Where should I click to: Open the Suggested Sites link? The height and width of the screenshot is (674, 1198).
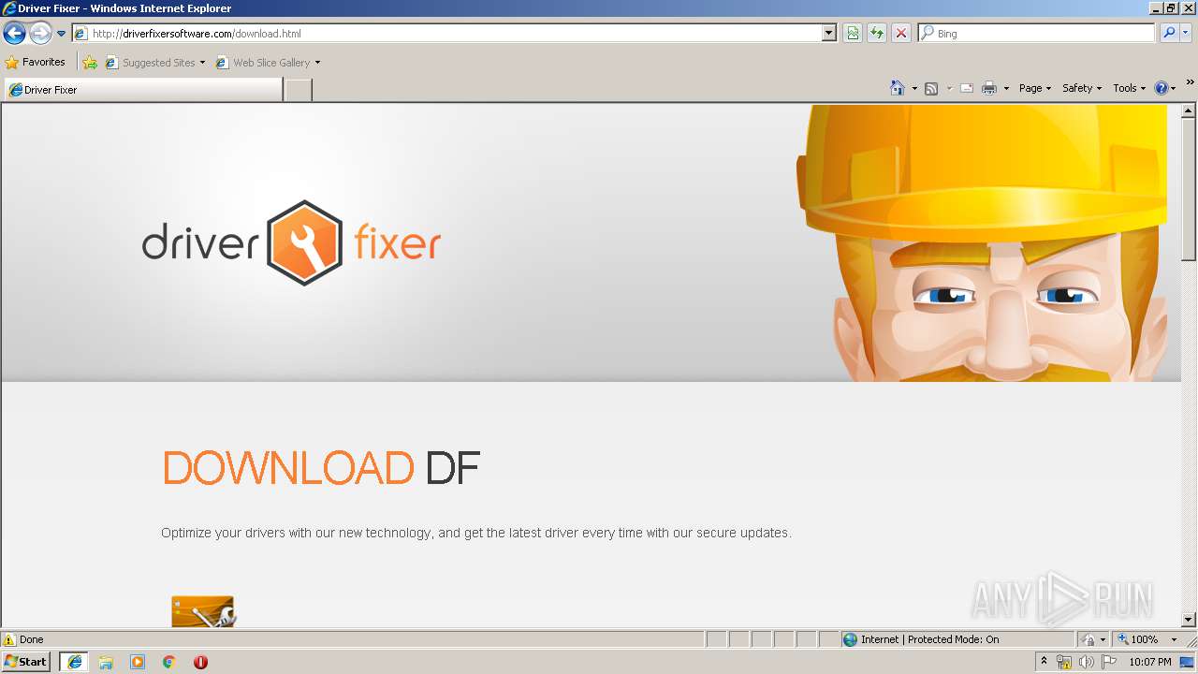[x=155, y=63]
